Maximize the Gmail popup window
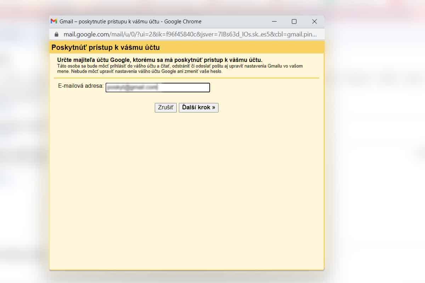Screen dimensions: 425x283 point(294,22)
